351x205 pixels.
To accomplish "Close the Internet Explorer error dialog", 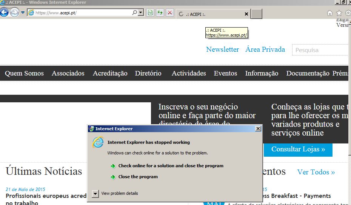I will click(x=258, y=129).
